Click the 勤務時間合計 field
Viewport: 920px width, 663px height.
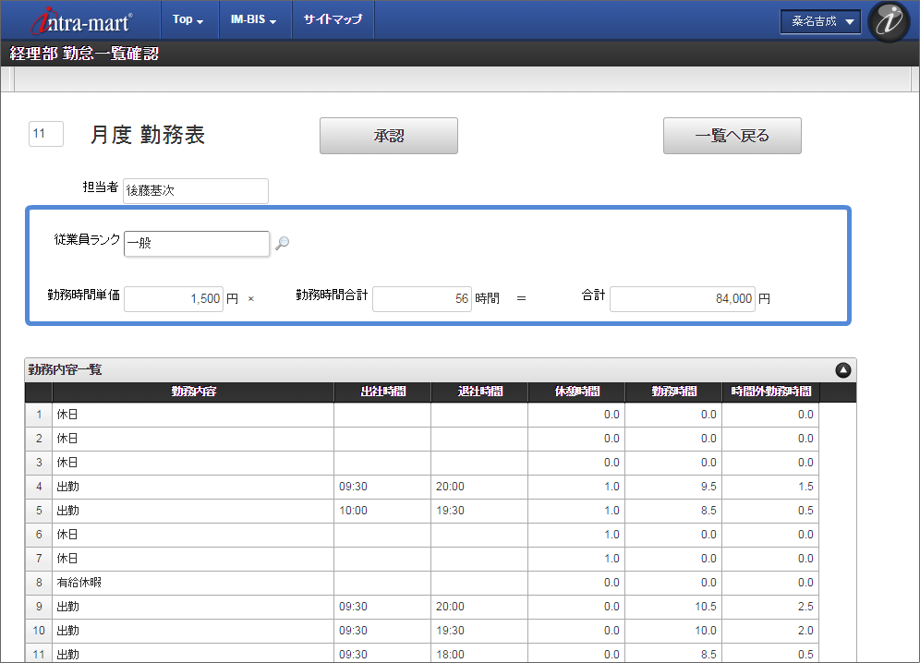422,299
